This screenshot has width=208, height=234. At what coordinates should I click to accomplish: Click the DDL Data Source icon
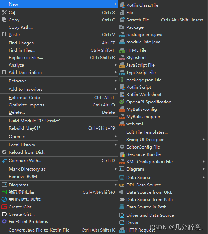pos(122,185)
